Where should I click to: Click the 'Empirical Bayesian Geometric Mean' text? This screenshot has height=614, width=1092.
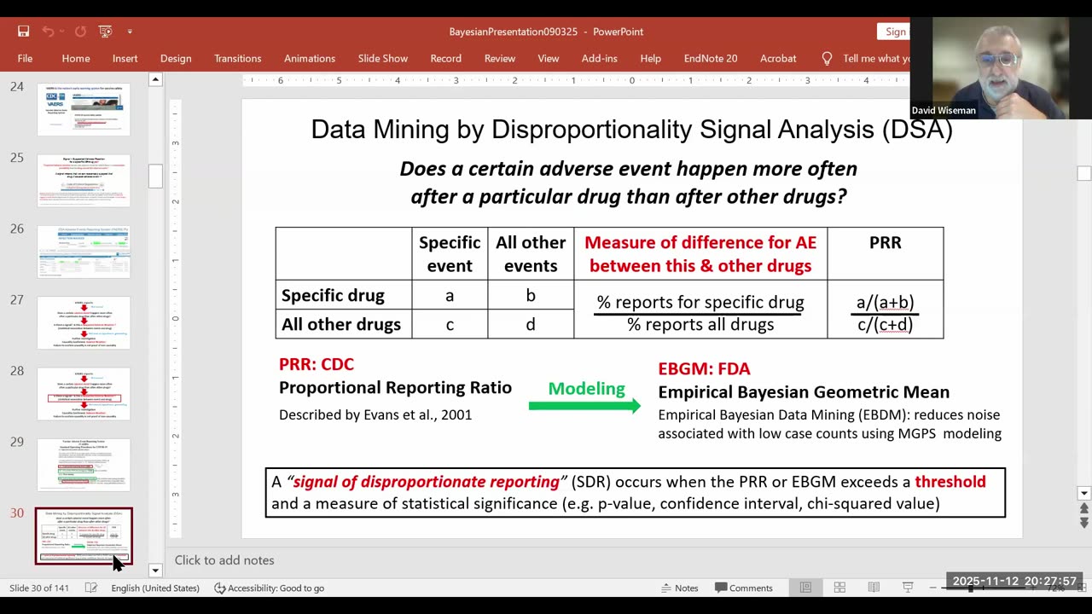(x=804, y=392)
